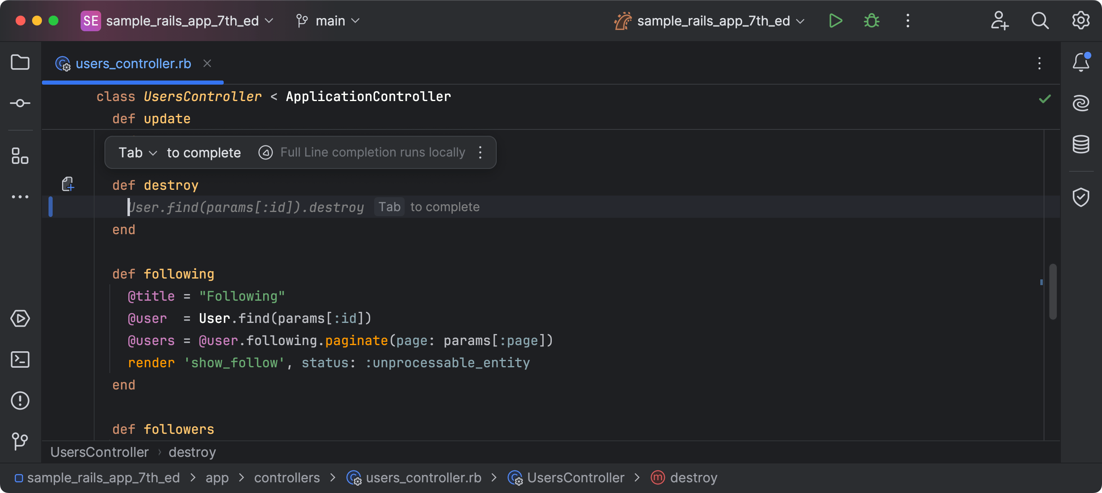Open the Structure tool window
Image resolution: width=1102 pixels, height=493 pixels.
20,156
